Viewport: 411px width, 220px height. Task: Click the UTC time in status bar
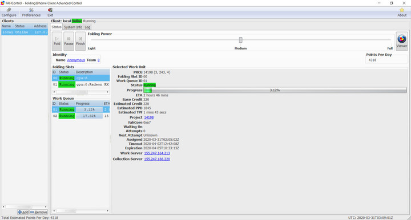point(370,218)
